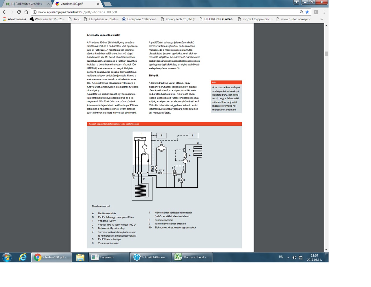Open Windows Explorer from the taskbar

click(80, 257)
